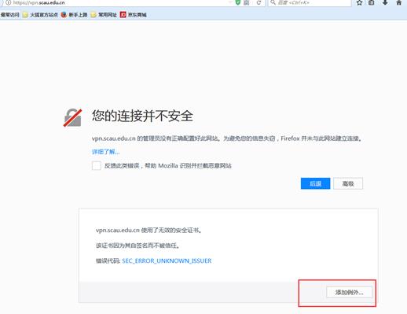Image resolution: width=407 pixels, height=314 pixels.
Task: Check the report errors to Mozilla checkbox
Action: [x=97, y=165]
